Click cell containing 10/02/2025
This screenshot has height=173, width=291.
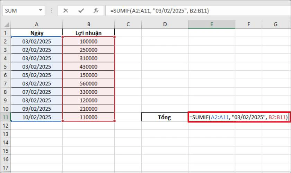tap(37, 117)
